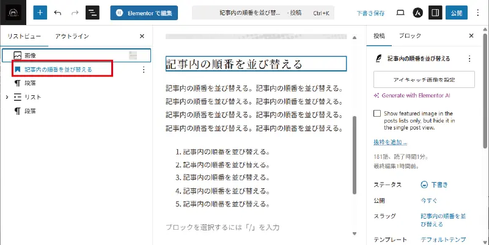
Task: Click the heading block in the editor canvas
Action: pyautogui.click(x=256, y=64)
